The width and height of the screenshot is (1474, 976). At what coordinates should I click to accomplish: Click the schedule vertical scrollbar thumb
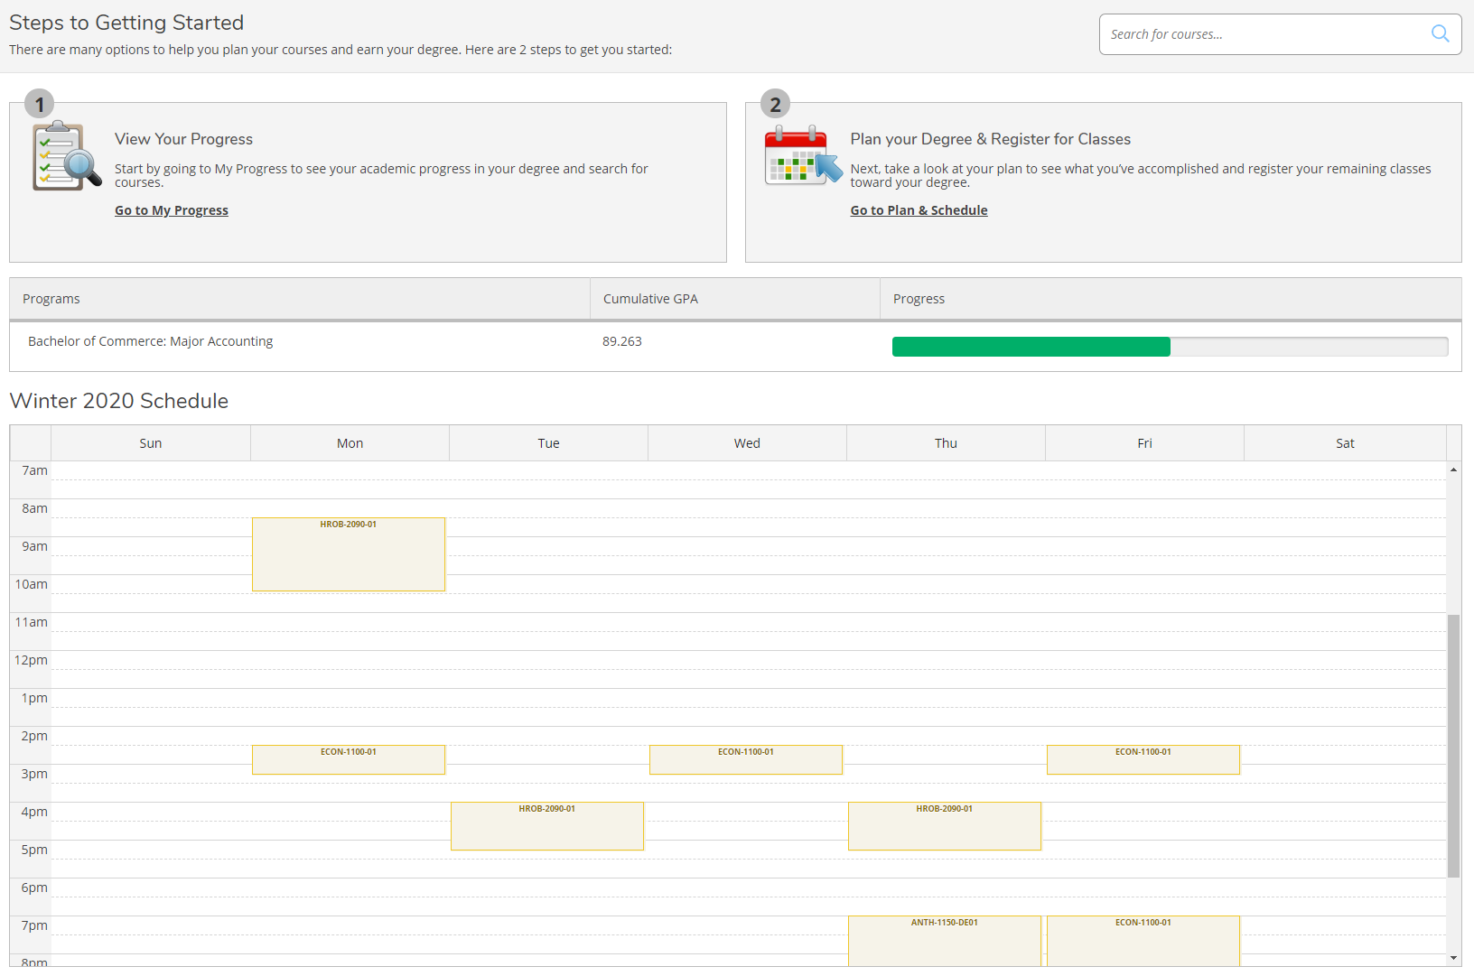[1453, 745]
